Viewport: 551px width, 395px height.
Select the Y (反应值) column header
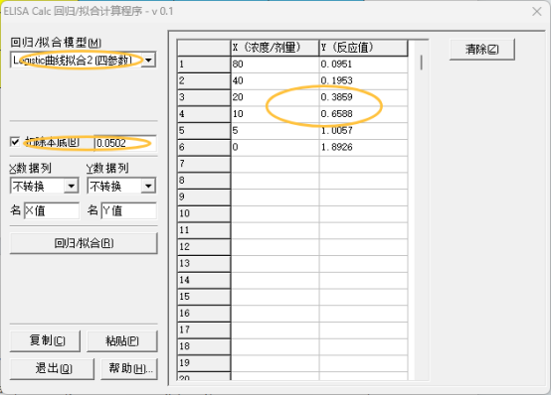[363, 48]
